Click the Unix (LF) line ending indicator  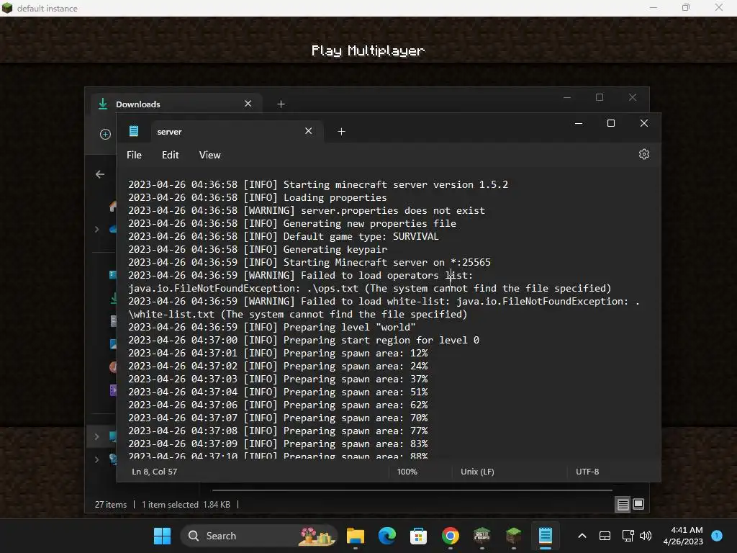(478, 472)
